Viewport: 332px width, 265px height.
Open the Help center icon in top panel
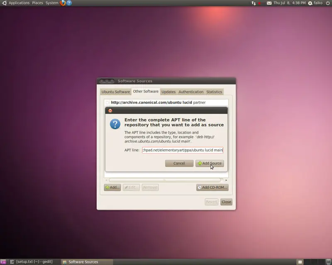69,3
